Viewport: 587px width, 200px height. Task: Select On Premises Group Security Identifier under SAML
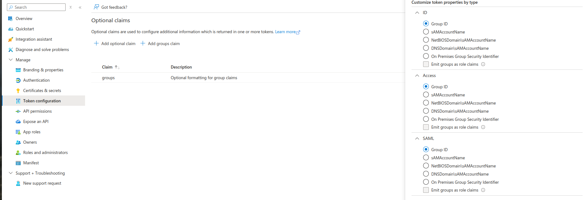[x=426, y=182]
